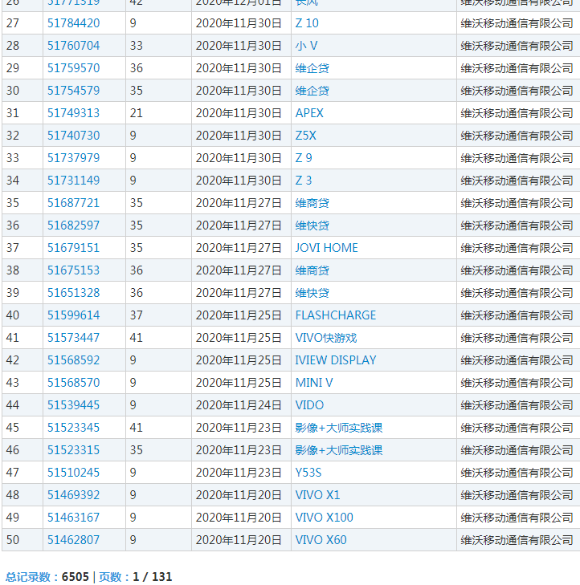Image resolution: width=580 pixels, height=585 pixels.
Task: Click 维企贷 in row 29
Action: coord(312,68)
